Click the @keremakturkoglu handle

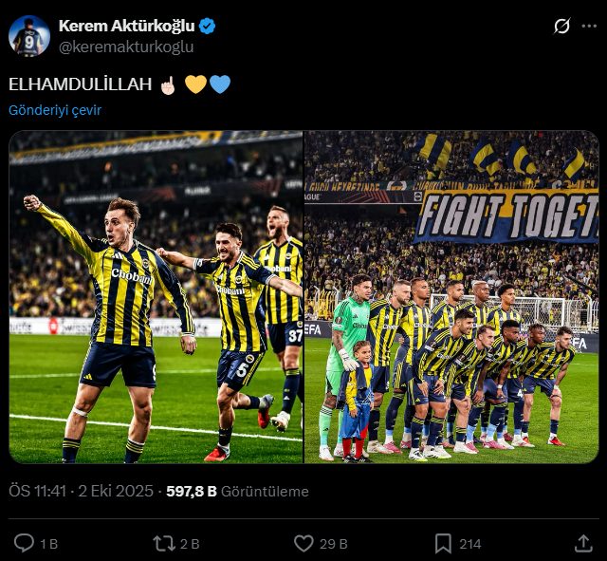[126, 47]
